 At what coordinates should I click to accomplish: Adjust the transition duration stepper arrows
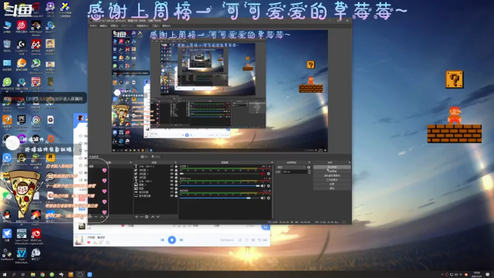coord(309,171)
